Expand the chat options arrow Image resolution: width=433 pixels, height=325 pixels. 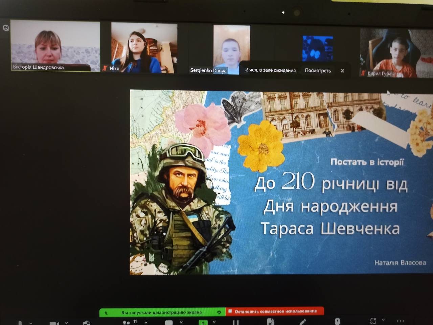tap(181, 322)
